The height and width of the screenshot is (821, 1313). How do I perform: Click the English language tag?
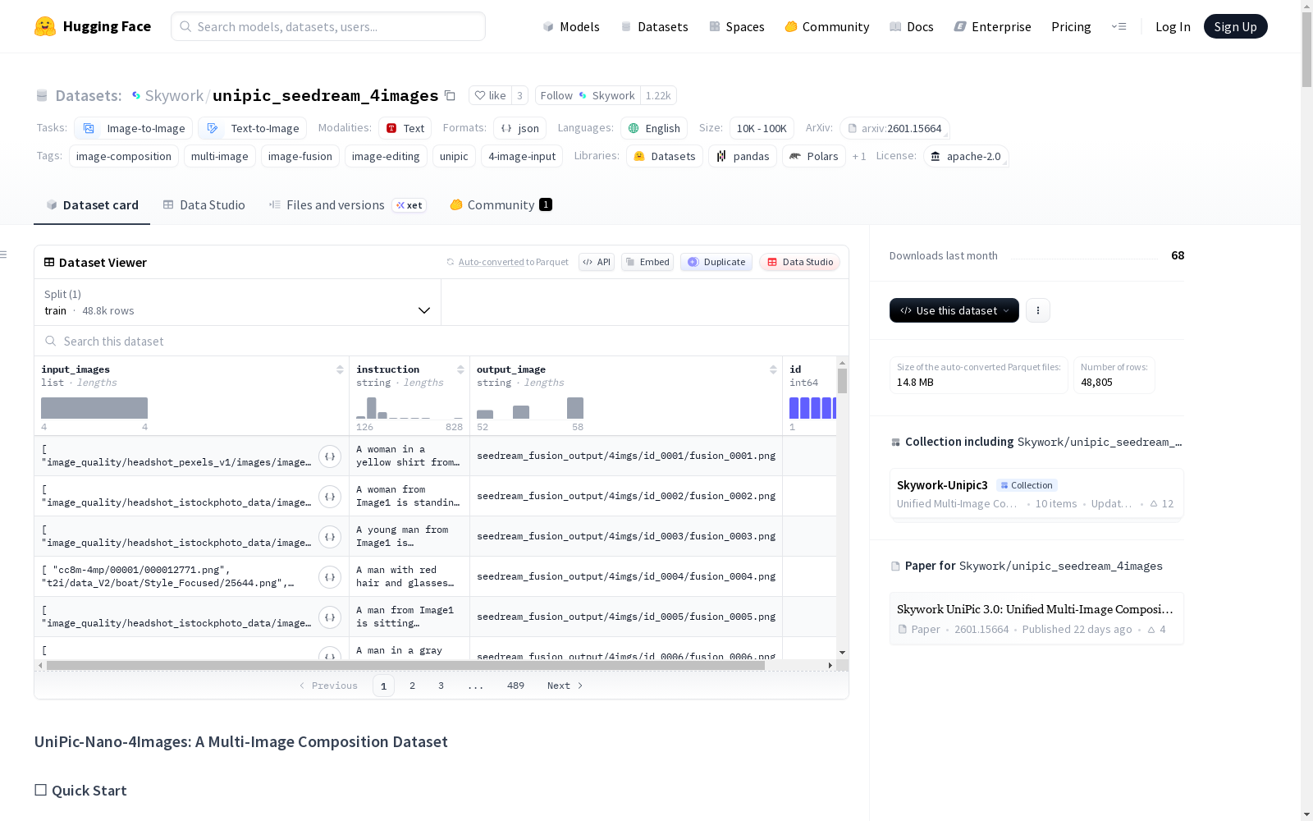click(654, 128)
